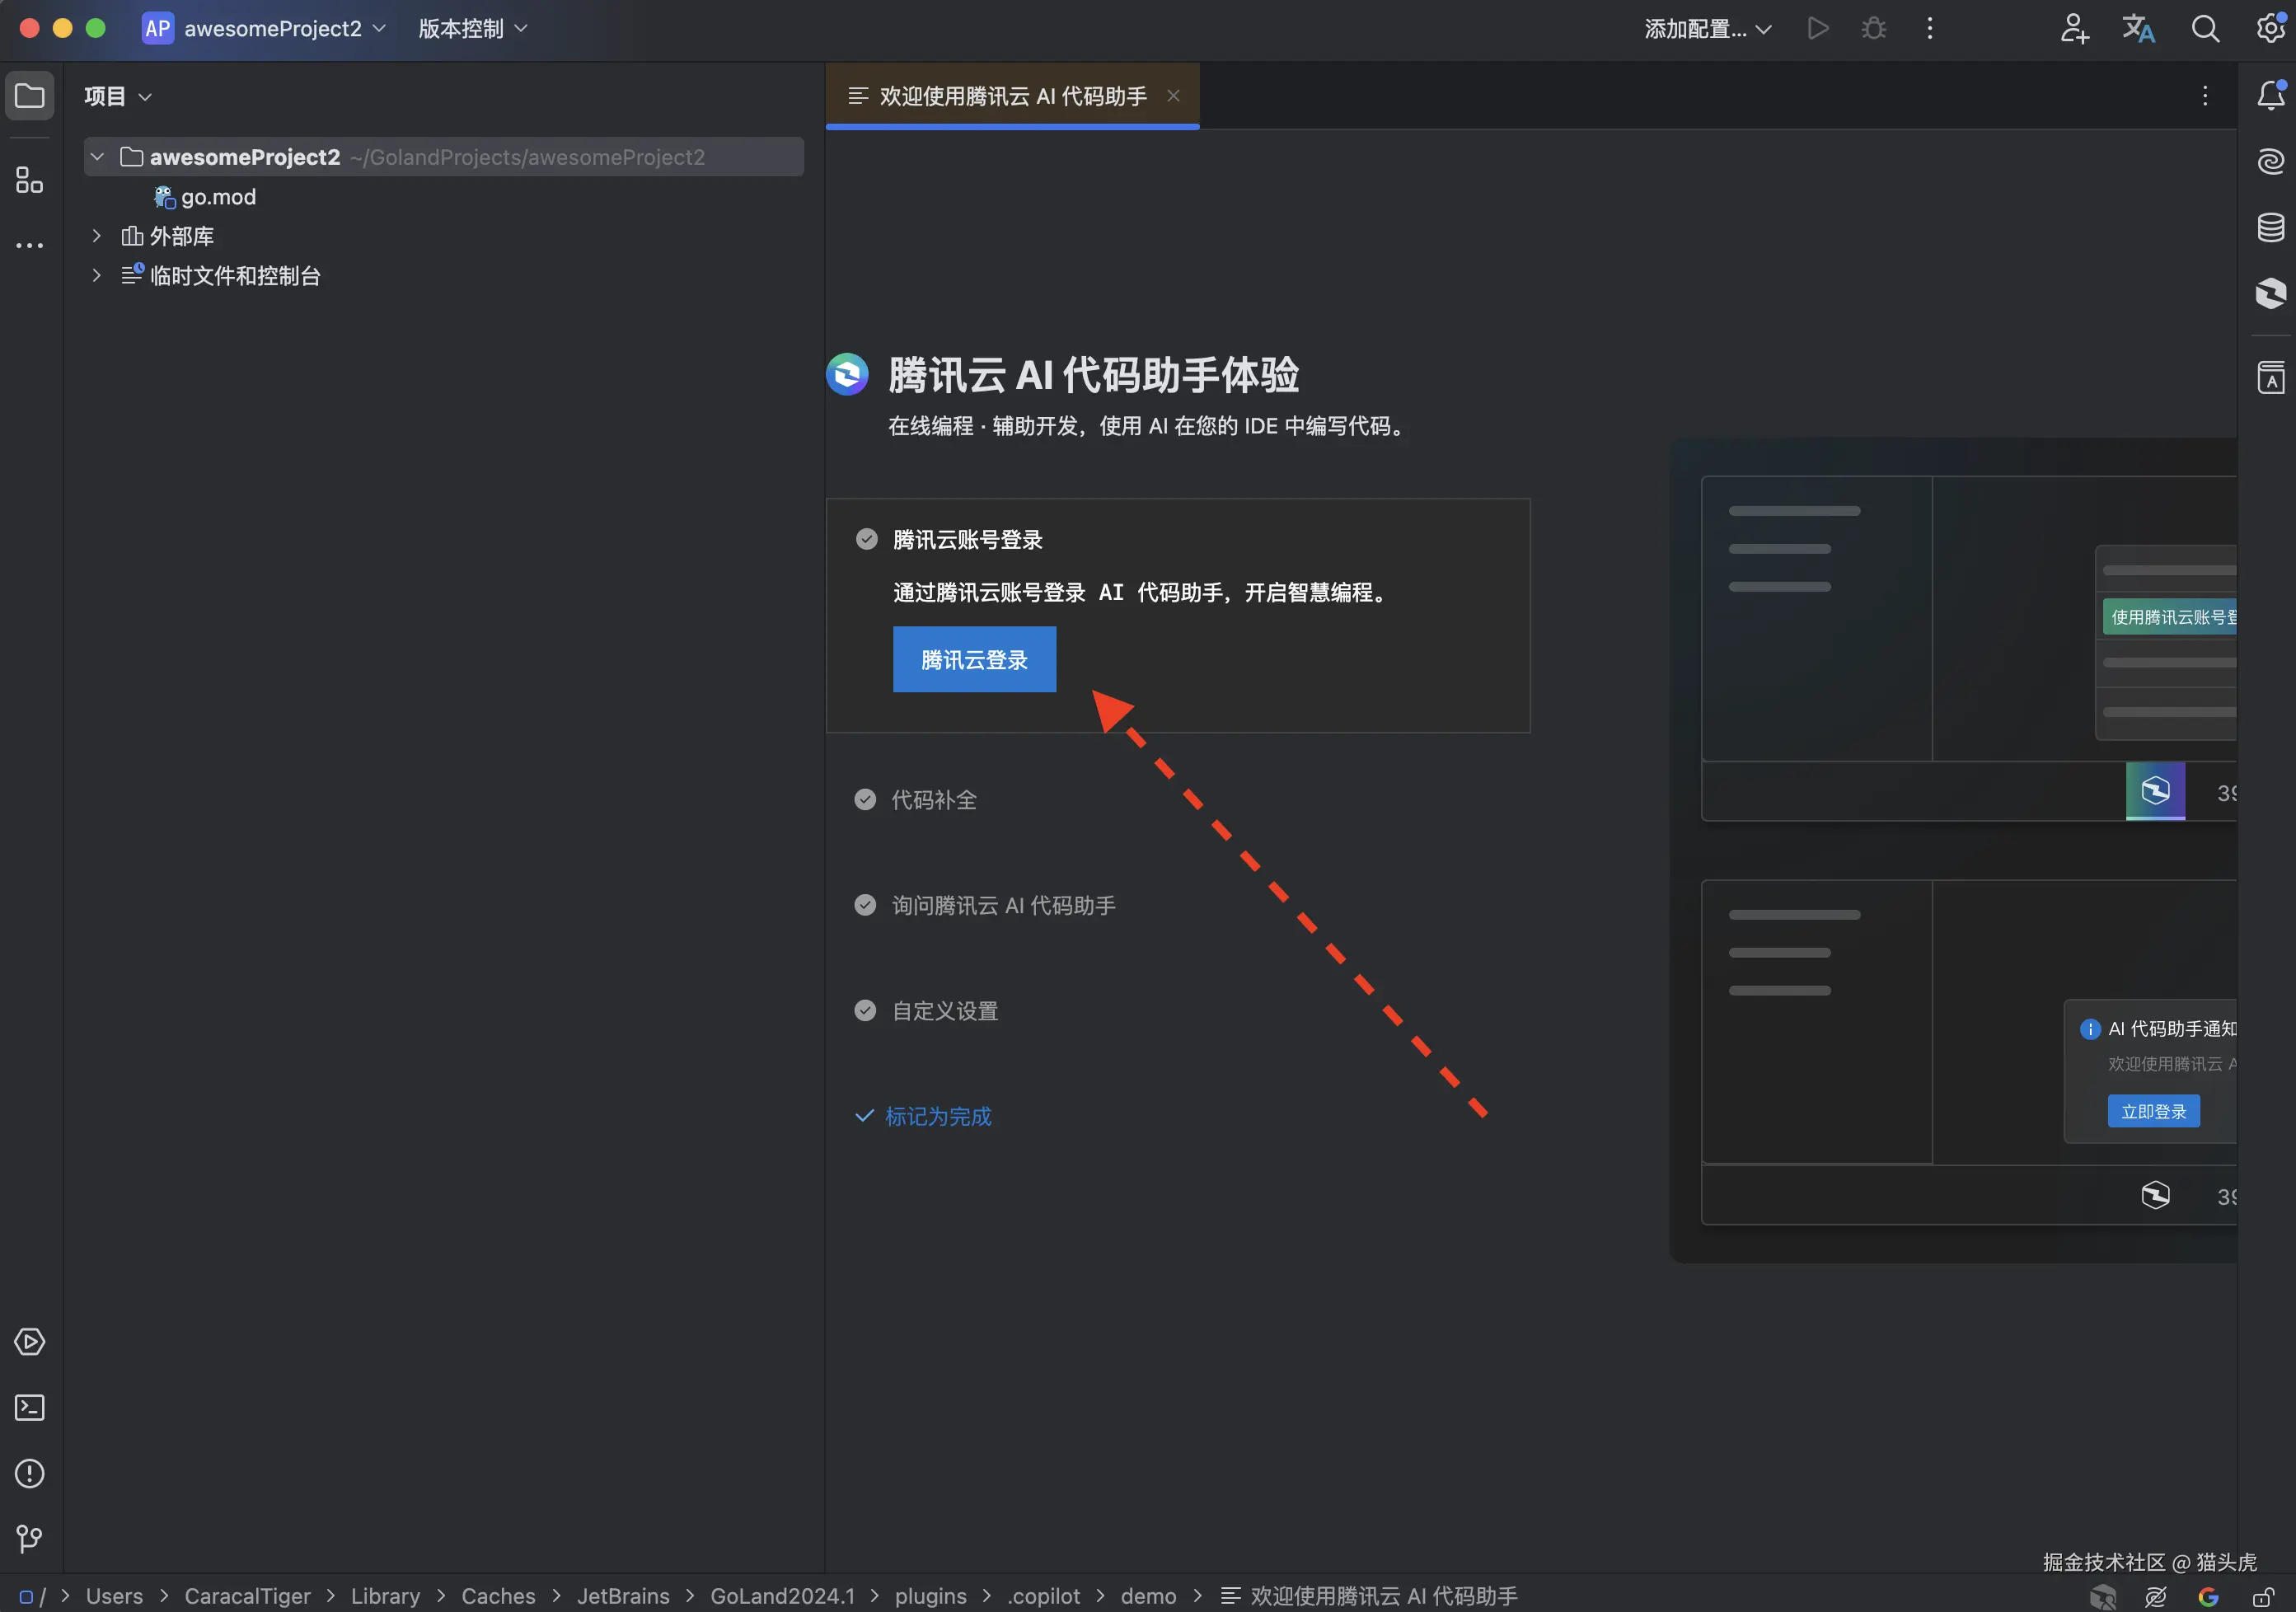This screenshot has width=2296, height=1612.
Task: Click GoLand2024.1 in the breadcrumb path
Action: pos(782,1596)
